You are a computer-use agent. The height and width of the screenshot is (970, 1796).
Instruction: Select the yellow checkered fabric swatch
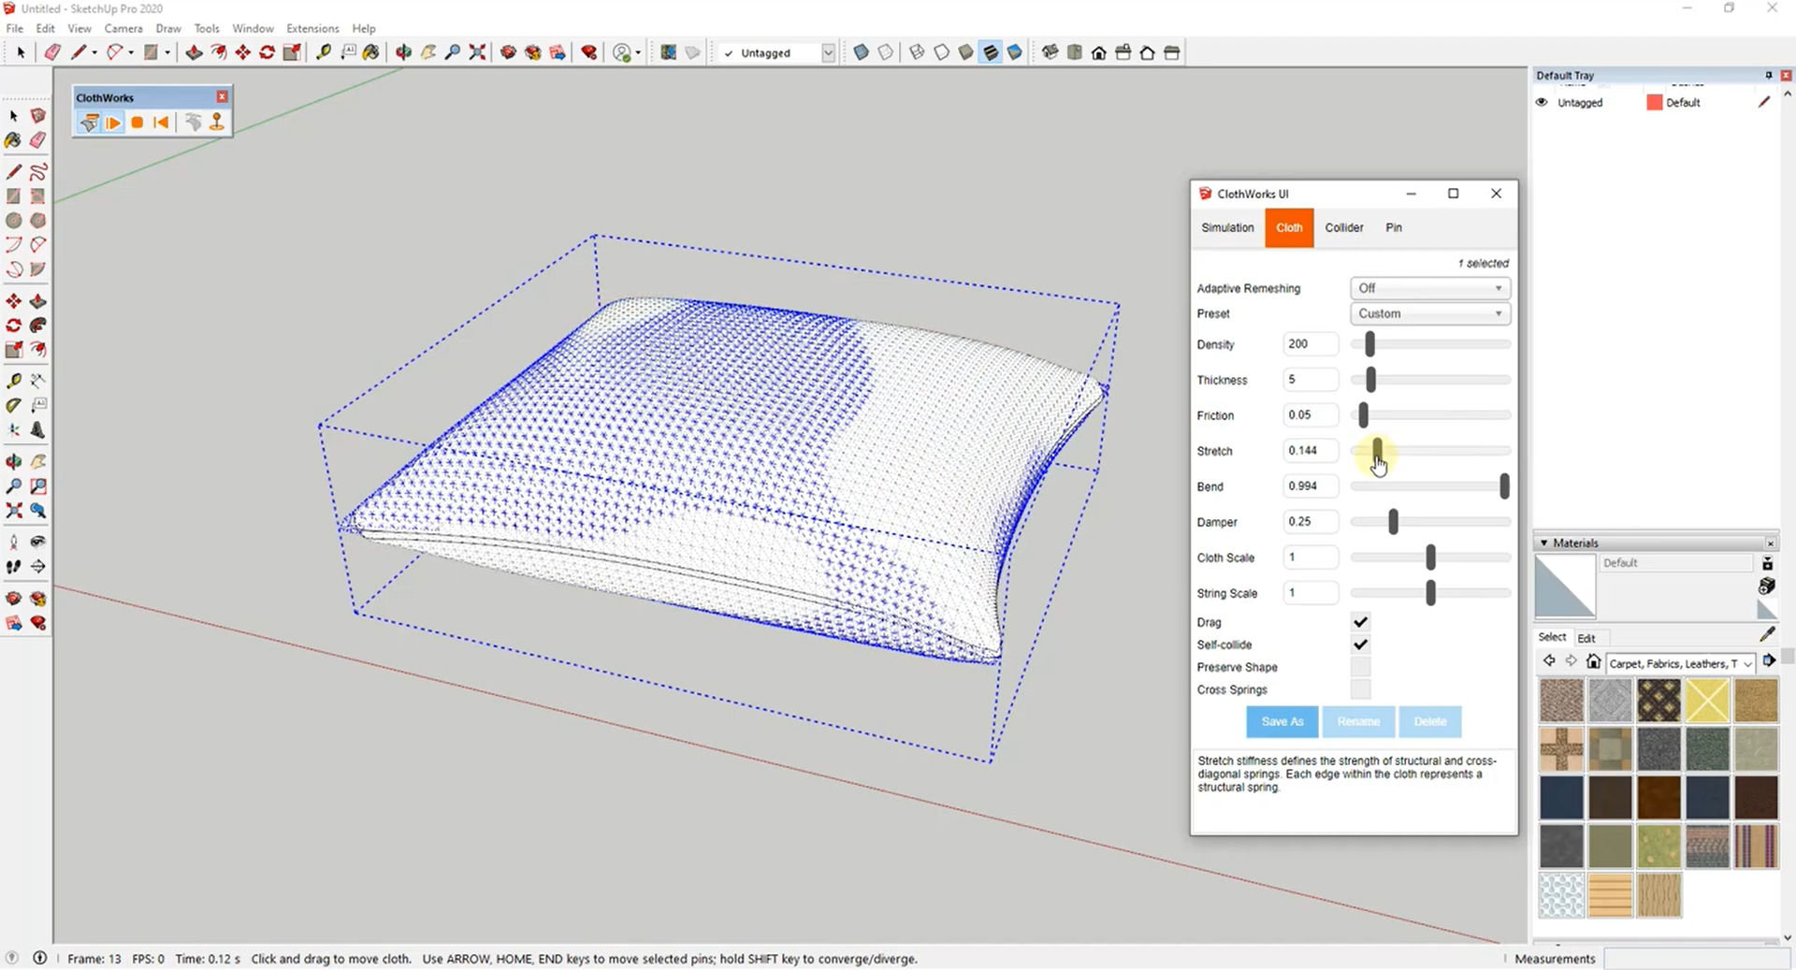click(1707, 700)
